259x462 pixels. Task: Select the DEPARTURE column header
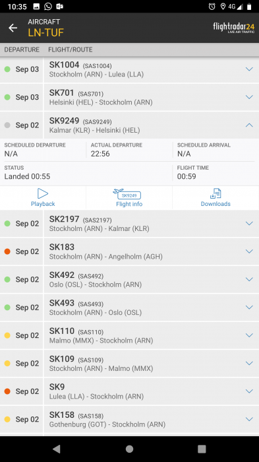[22, 49]
